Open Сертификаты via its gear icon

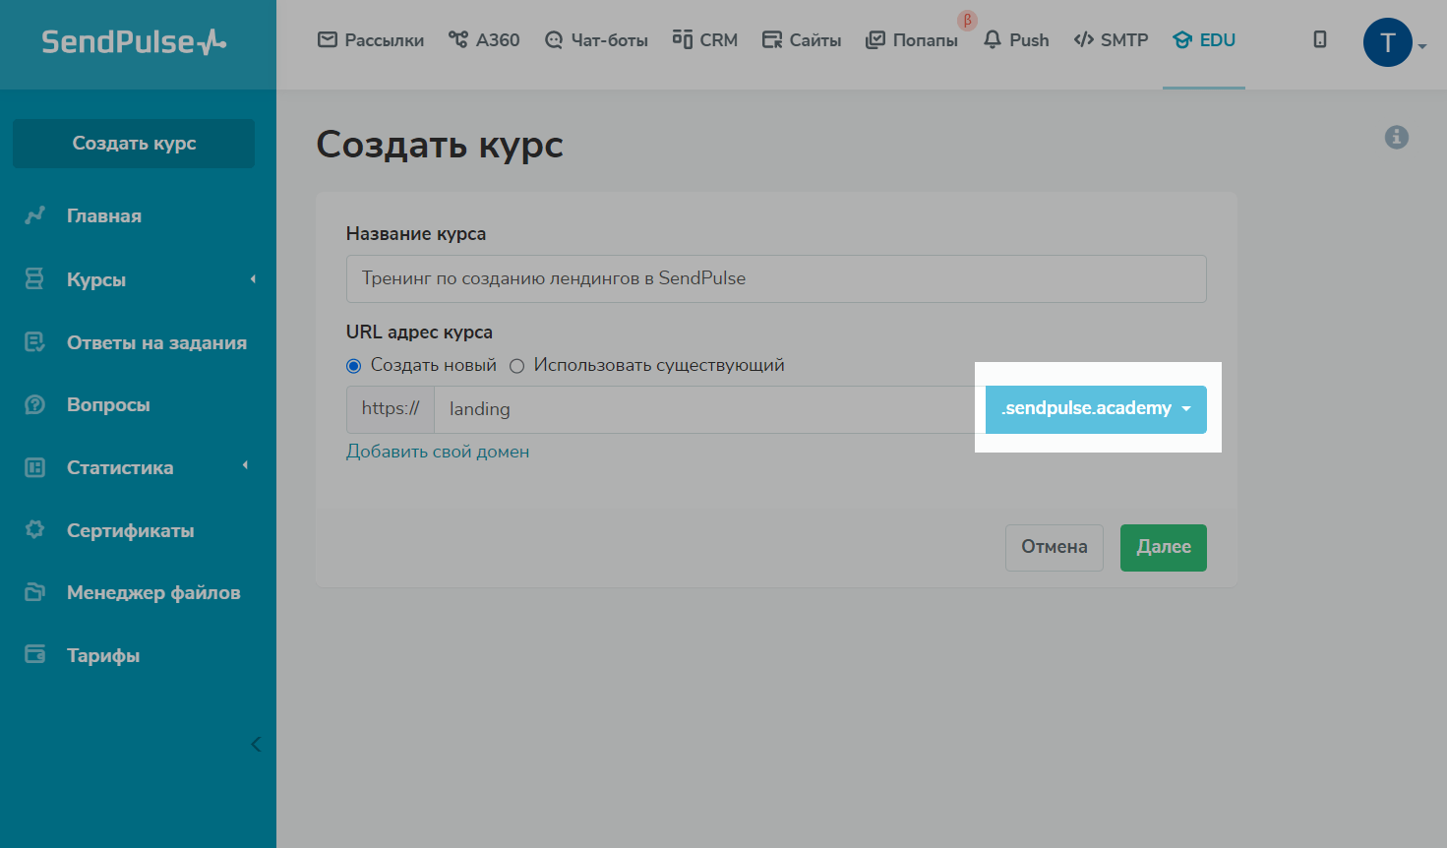pyautogui.click(x=35, y=530)
